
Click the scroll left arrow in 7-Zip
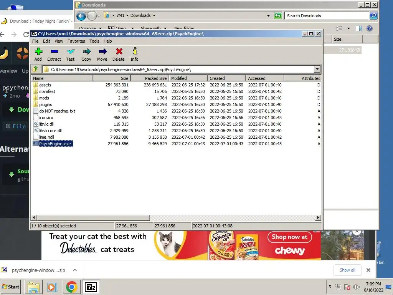click(34, 217)
